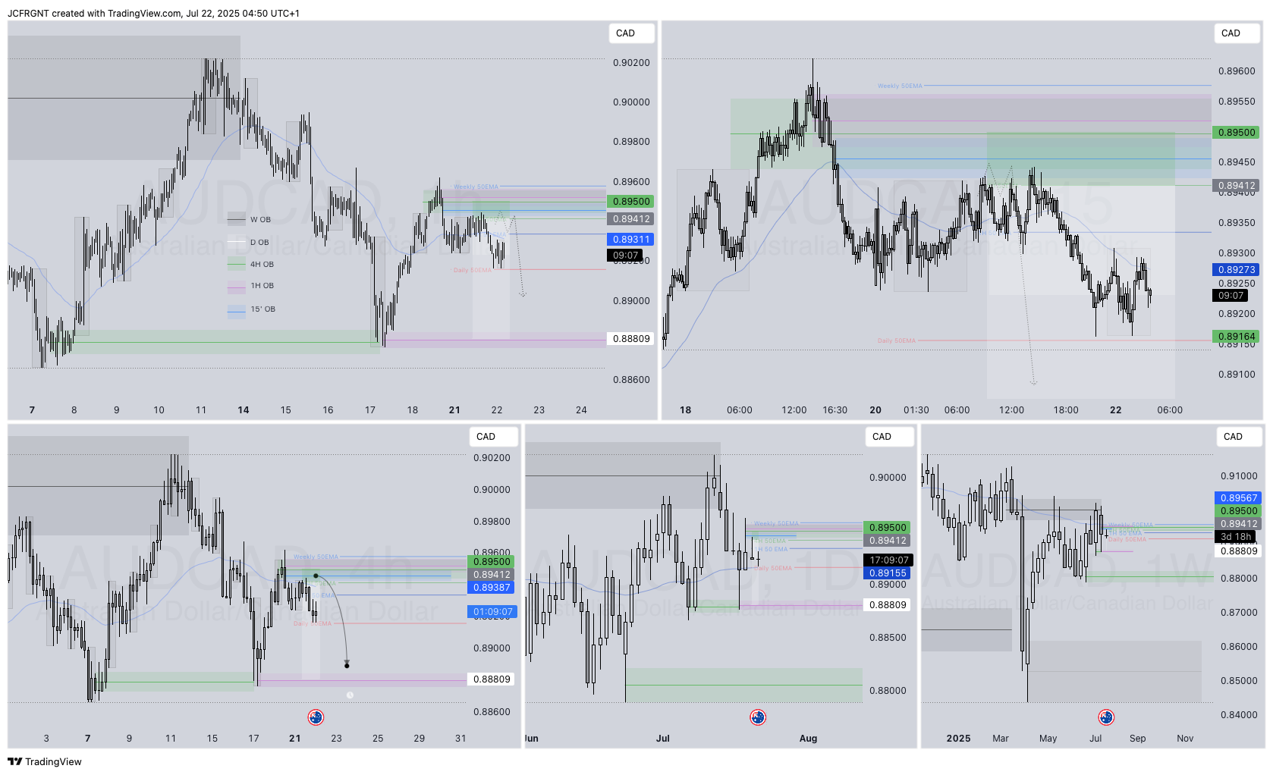Click the 3d 18h countdown label
The width and height of the screenshot is (1273, 775).
1235,537
